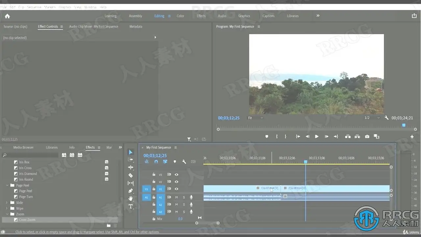Screen dimensions: 421x237
Task: Toggle V1 track output eye
Action: pos(177,189)
